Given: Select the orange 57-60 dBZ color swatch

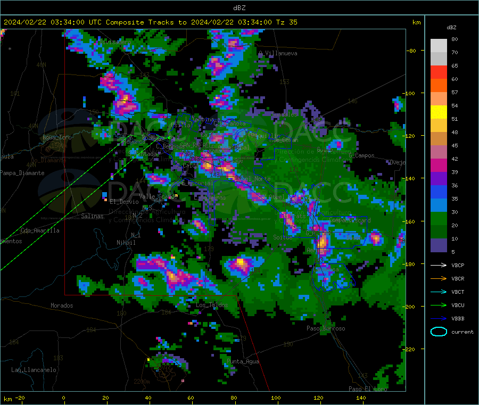Looking at the screenshot, I should (439, 86).
